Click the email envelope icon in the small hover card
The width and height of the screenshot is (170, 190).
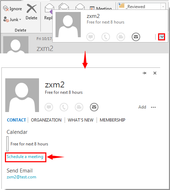coord(136,37)
